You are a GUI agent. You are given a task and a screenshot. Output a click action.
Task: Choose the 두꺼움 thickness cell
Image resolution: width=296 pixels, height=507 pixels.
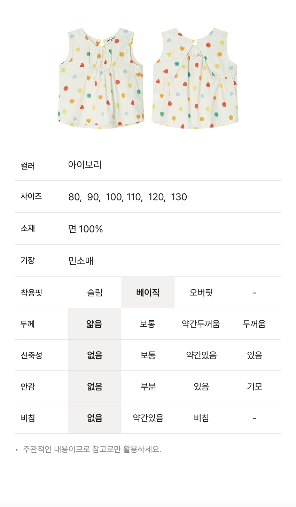tap(254, 324)
